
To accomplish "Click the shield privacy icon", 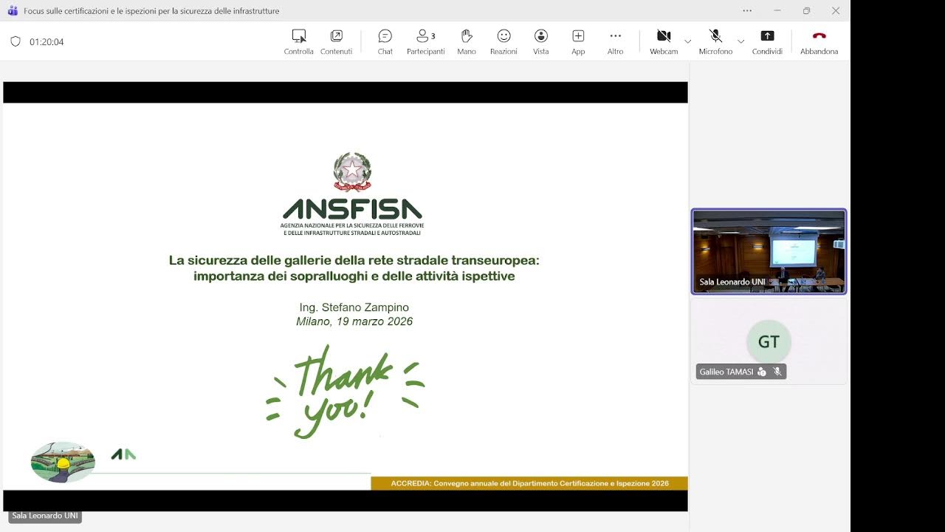I will [x=16, y=41].
